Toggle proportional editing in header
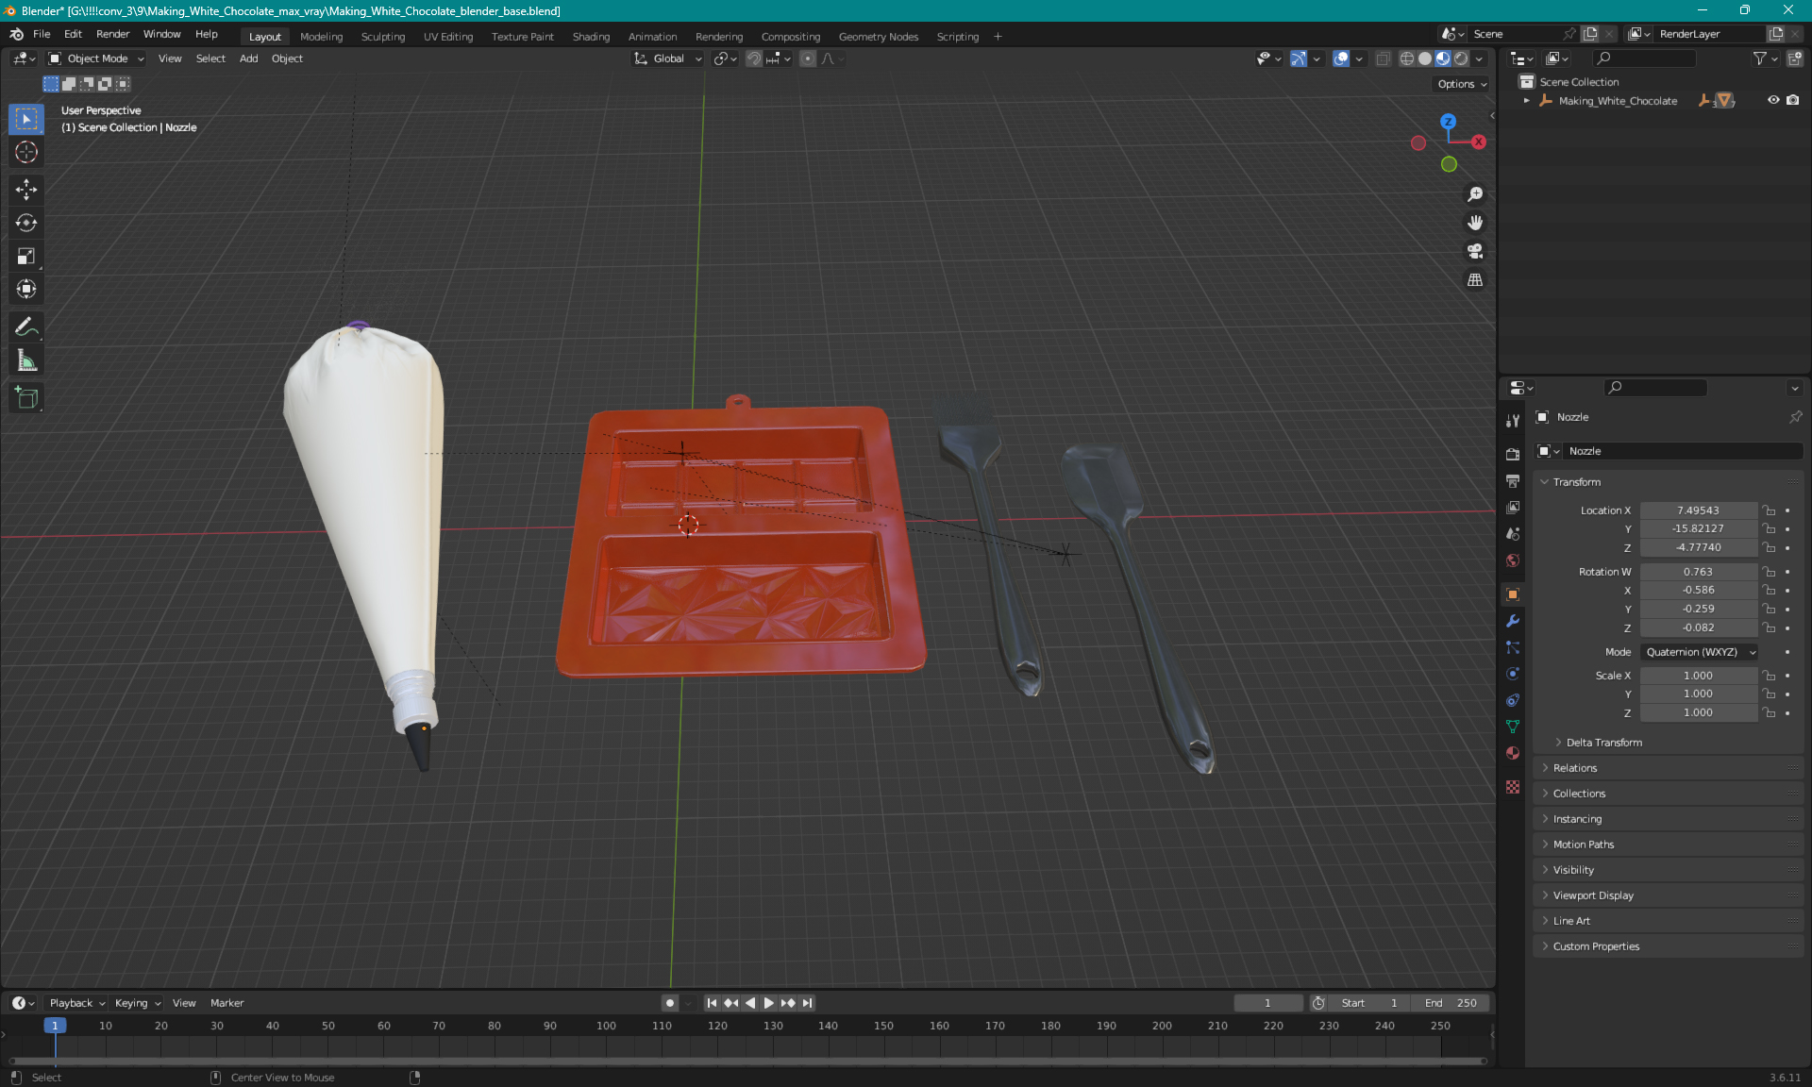The width and height of the screenshot is (1812, 1087). pos(808,59)
